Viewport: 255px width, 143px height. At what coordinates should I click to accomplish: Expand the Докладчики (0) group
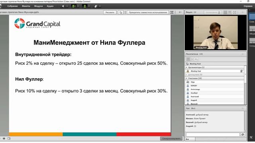(186, 75)
